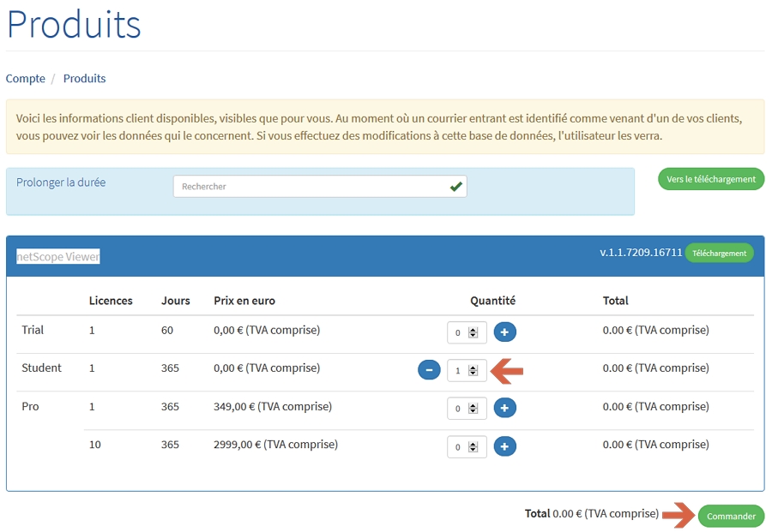Add one Pro 10-licence pack with plus button
Screen dimensions: 772x532
[x=504, y=446]
